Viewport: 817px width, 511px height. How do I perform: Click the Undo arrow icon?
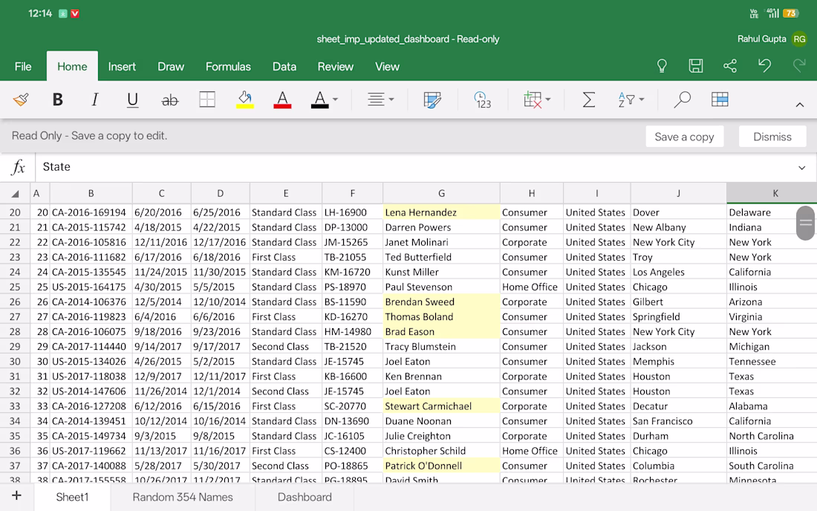764,65
